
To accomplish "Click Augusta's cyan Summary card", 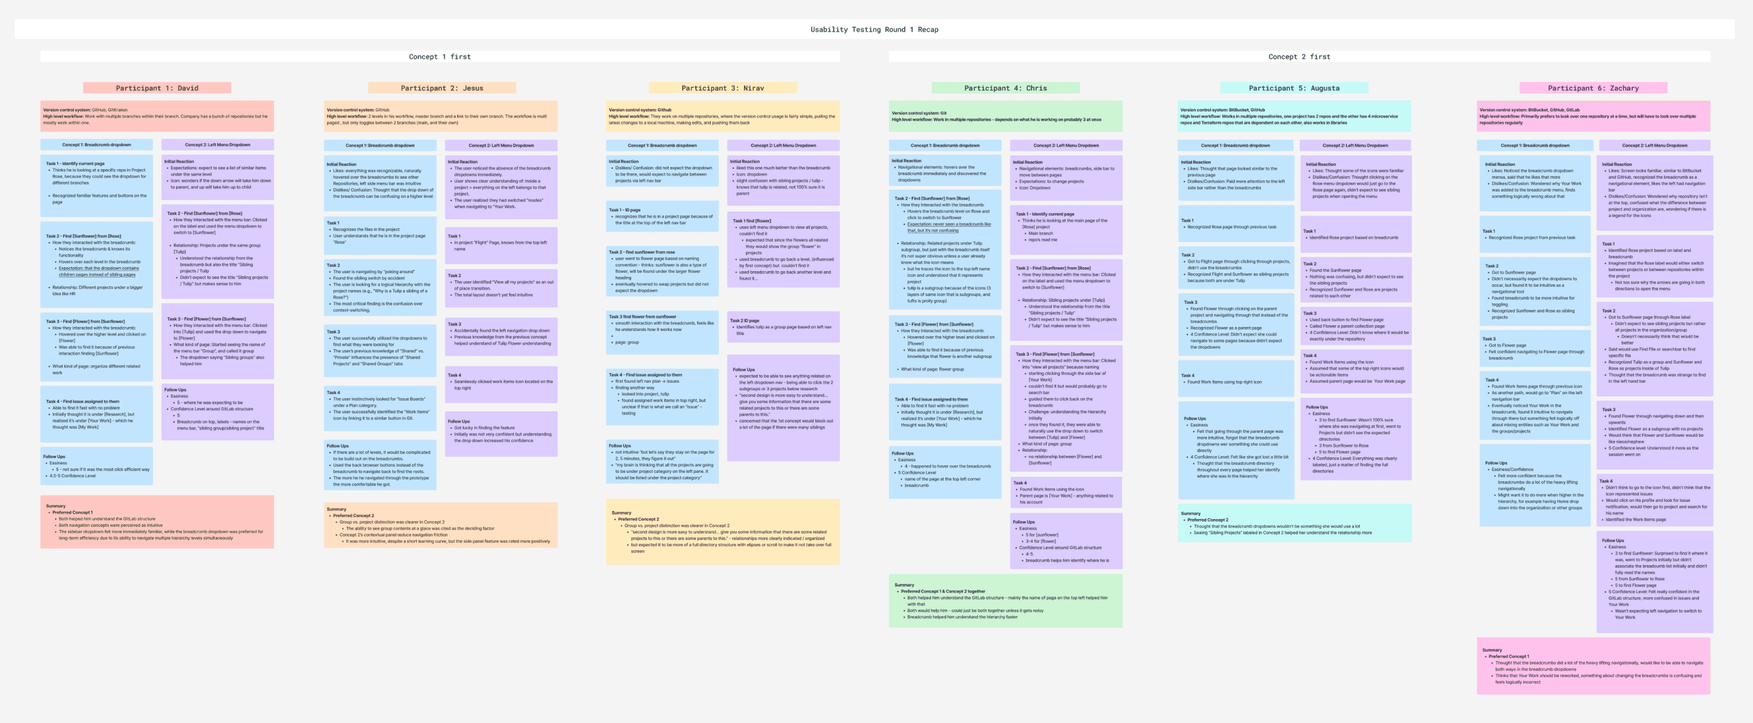I will pos(1294,523).
